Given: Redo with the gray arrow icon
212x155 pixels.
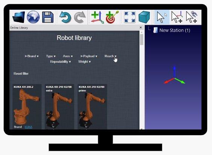Looking at the screenshot, I should click(x=80, y=17).
